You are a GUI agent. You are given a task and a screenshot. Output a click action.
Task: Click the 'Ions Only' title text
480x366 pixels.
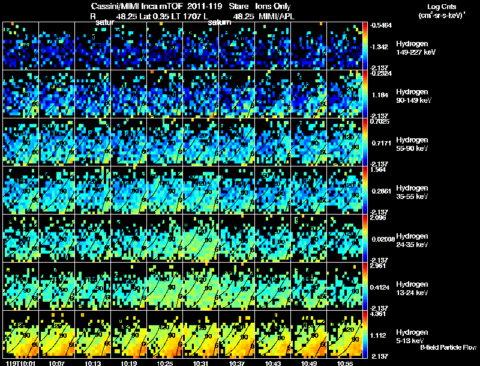[273, 7]
